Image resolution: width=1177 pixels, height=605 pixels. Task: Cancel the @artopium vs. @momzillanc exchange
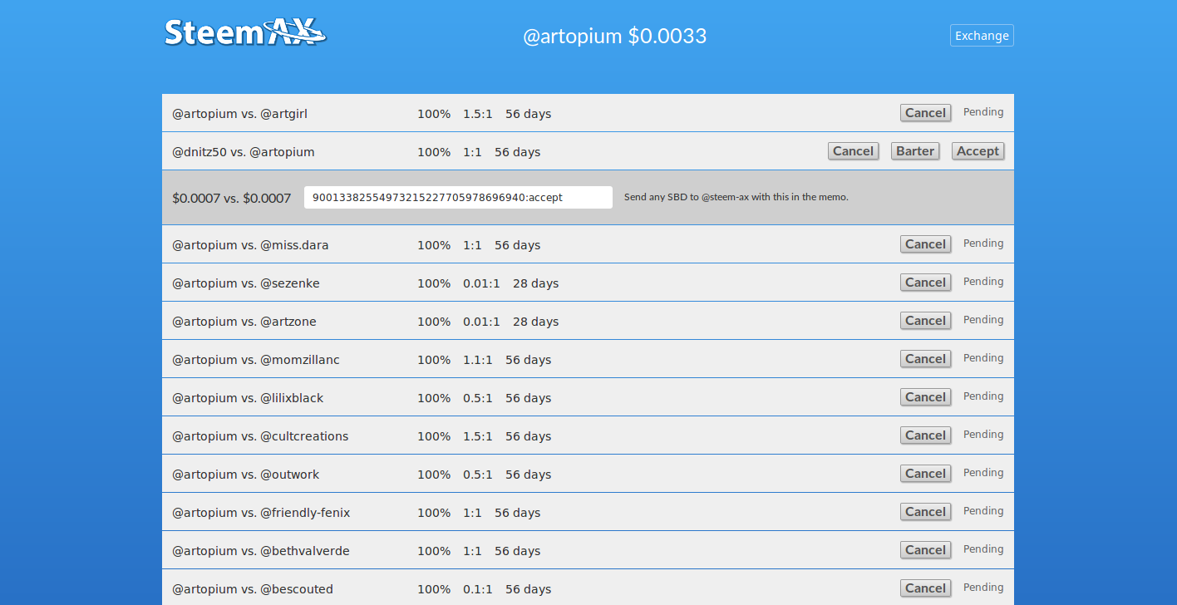[926, 359]
